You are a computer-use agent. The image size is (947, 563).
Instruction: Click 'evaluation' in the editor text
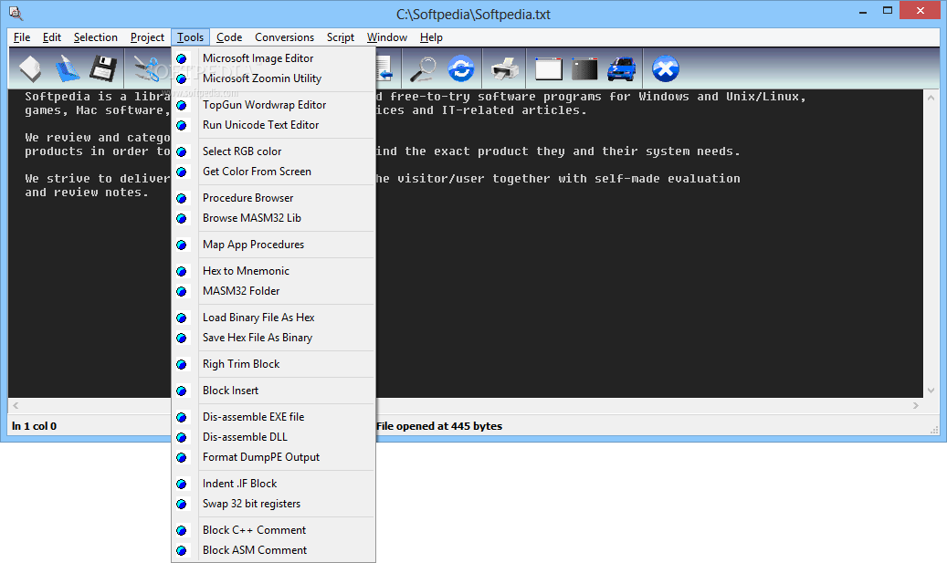[703, 179]
